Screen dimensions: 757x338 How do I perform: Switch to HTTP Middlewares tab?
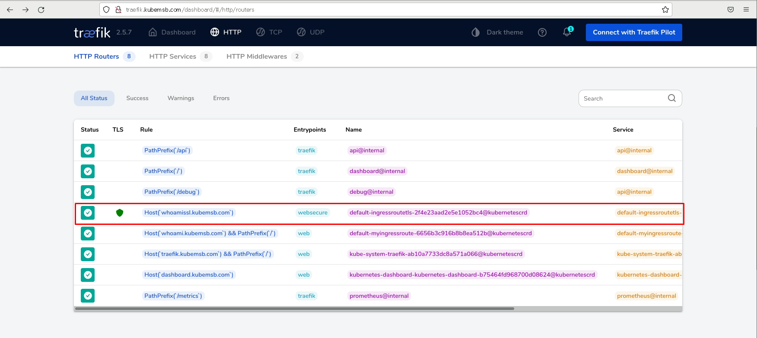point(257,57)
